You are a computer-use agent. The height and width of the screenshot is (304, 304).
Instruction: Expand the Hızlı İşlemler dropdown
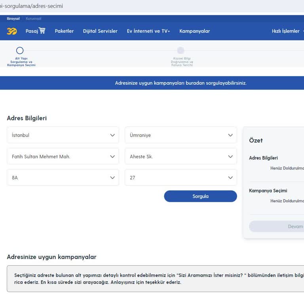288,31
